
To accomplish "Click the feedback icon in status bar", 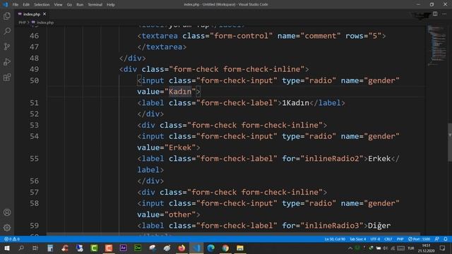I will point(437,239).
